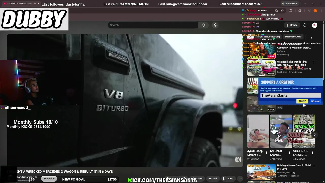325x183 pixels.
Task: Click the Mercedes G Wagon video player
Action: pos(125,100)
